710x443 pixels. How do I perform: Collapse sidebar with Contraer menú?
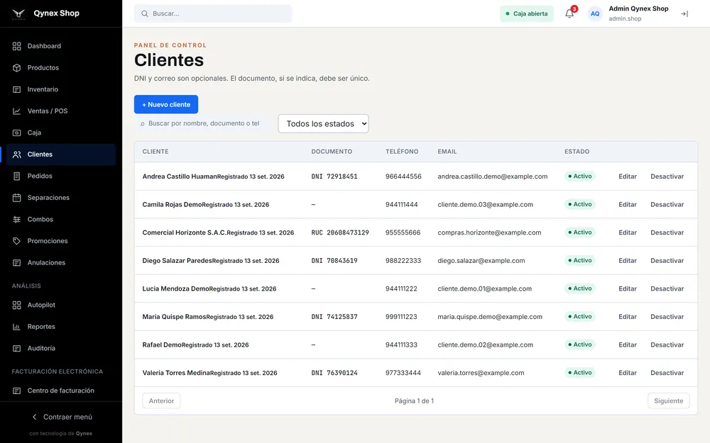pyautogui.click(x=61, y=417)
